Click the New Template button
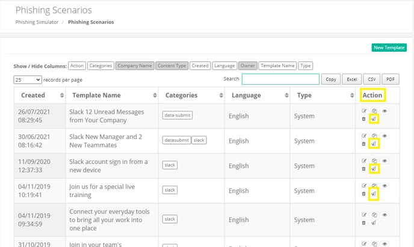Screen dimensions: 414x247 pos(389,47)
